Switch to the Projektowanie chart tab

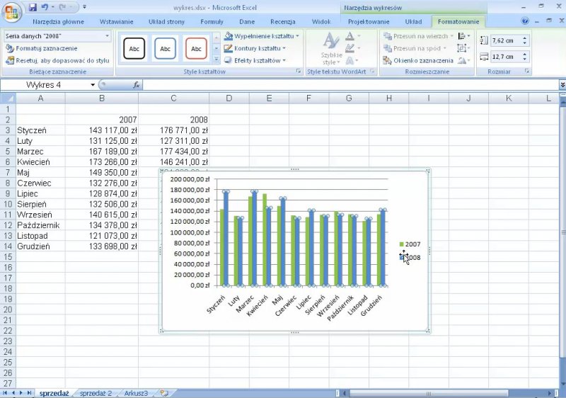pyautogui.click(x=369, y=21)
